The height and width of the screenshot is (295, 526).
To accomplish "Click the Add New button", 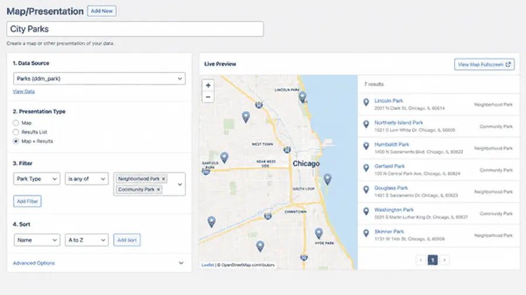I will point(102,11).
